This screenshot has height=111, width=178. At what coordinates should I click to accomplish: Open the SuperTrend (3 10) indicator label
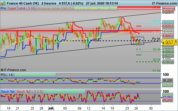(21, 8)
